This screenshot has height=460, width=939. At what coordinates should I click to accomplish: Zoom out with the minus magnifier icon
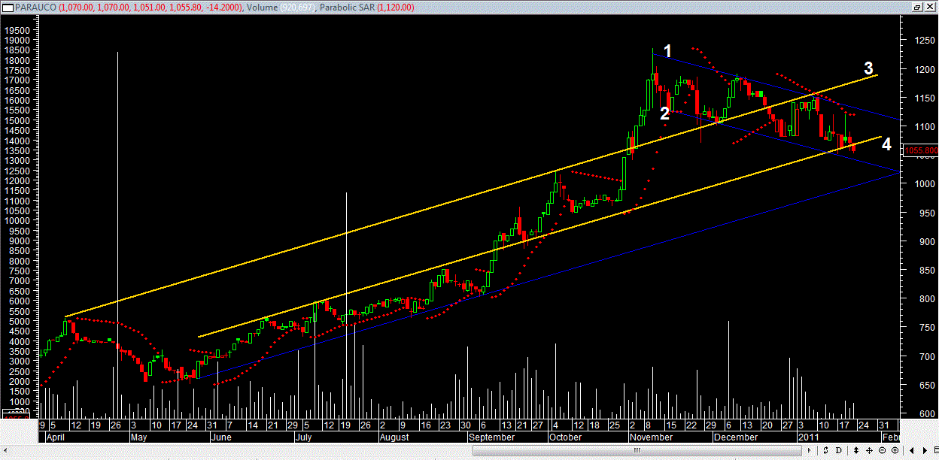tap(882, 450)
